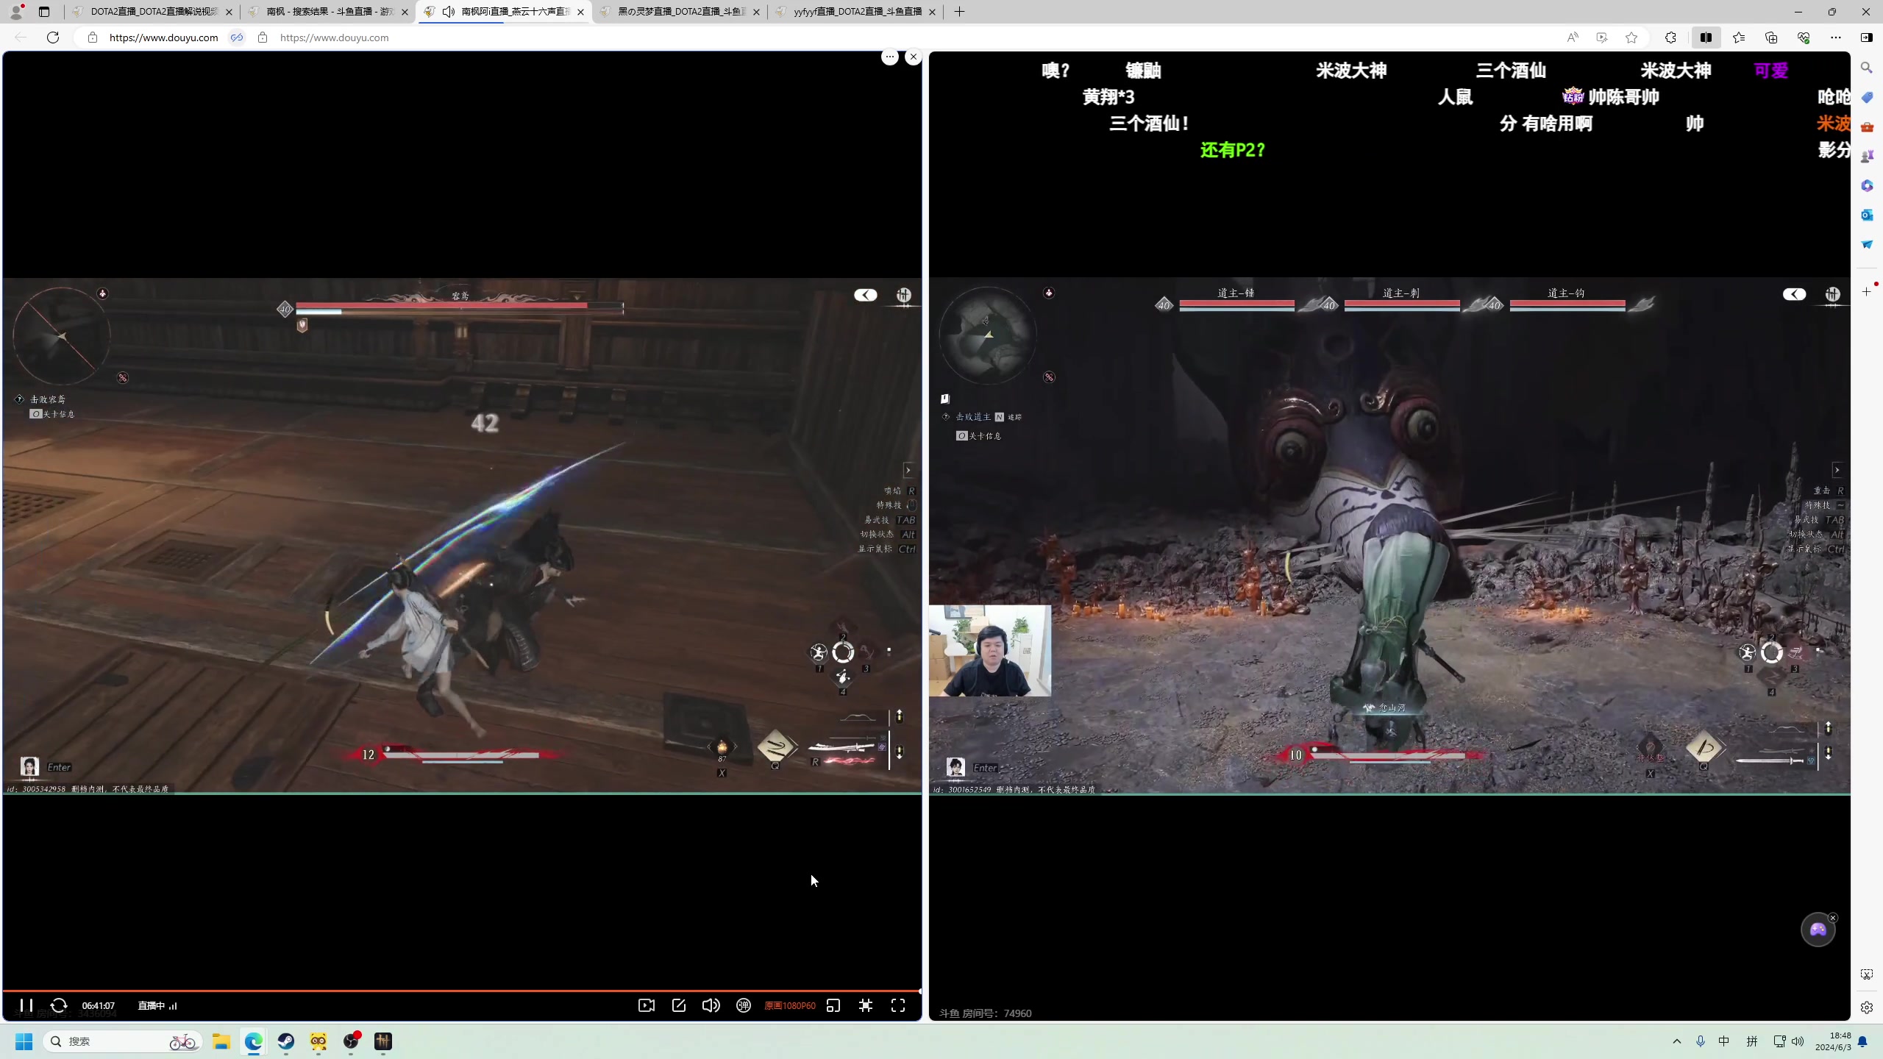Open sidebar Shopping tag

(x=1867, y=97)
